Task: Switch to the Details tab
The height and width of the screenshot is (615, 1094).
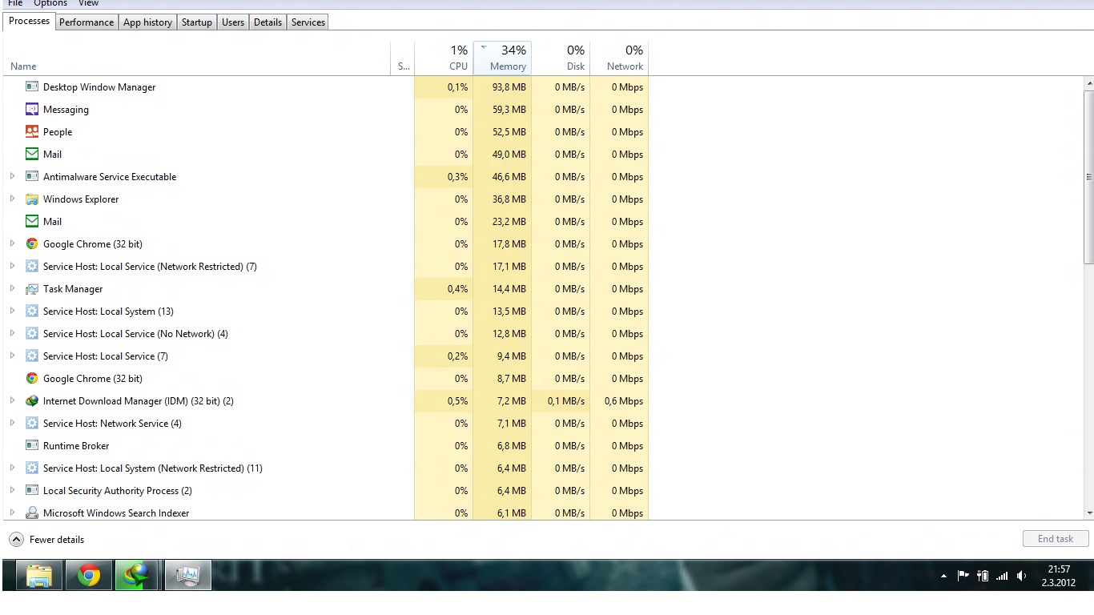Action: 267,22
